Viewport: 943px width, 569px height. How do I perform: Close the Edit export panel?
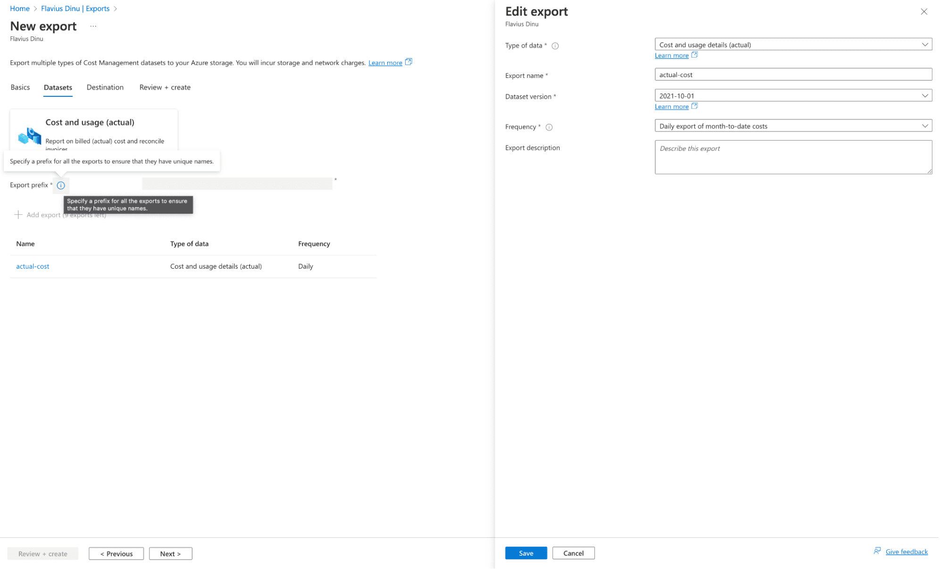[924, 12]
